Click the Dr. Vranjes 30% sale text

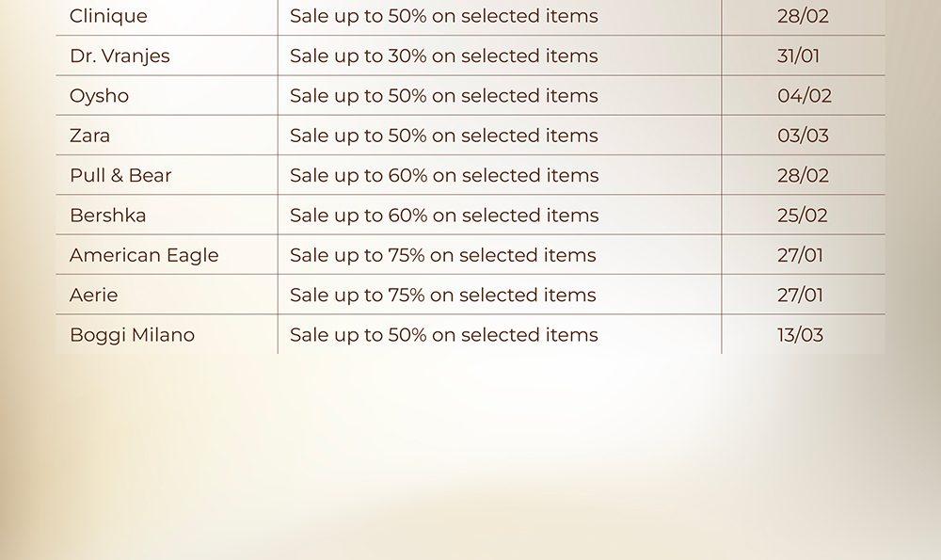(x=443, y=56)
